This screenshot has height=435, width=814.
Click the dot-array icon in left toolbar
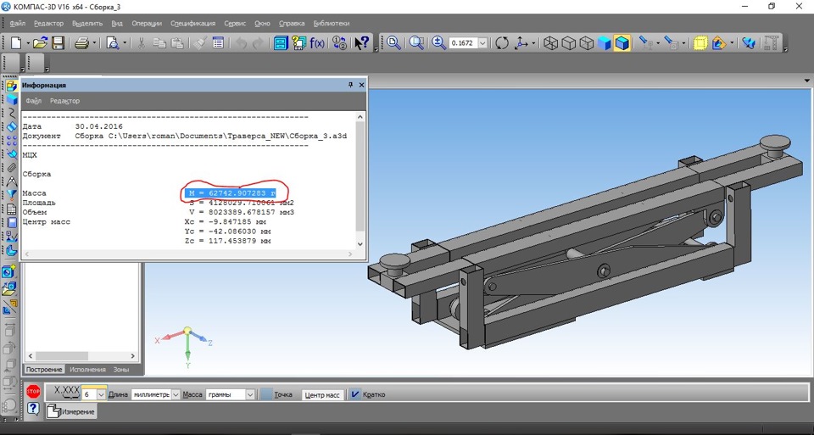coord(11,140)
